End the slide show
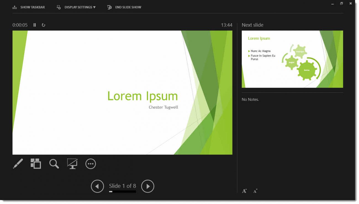 coord(124,7)
